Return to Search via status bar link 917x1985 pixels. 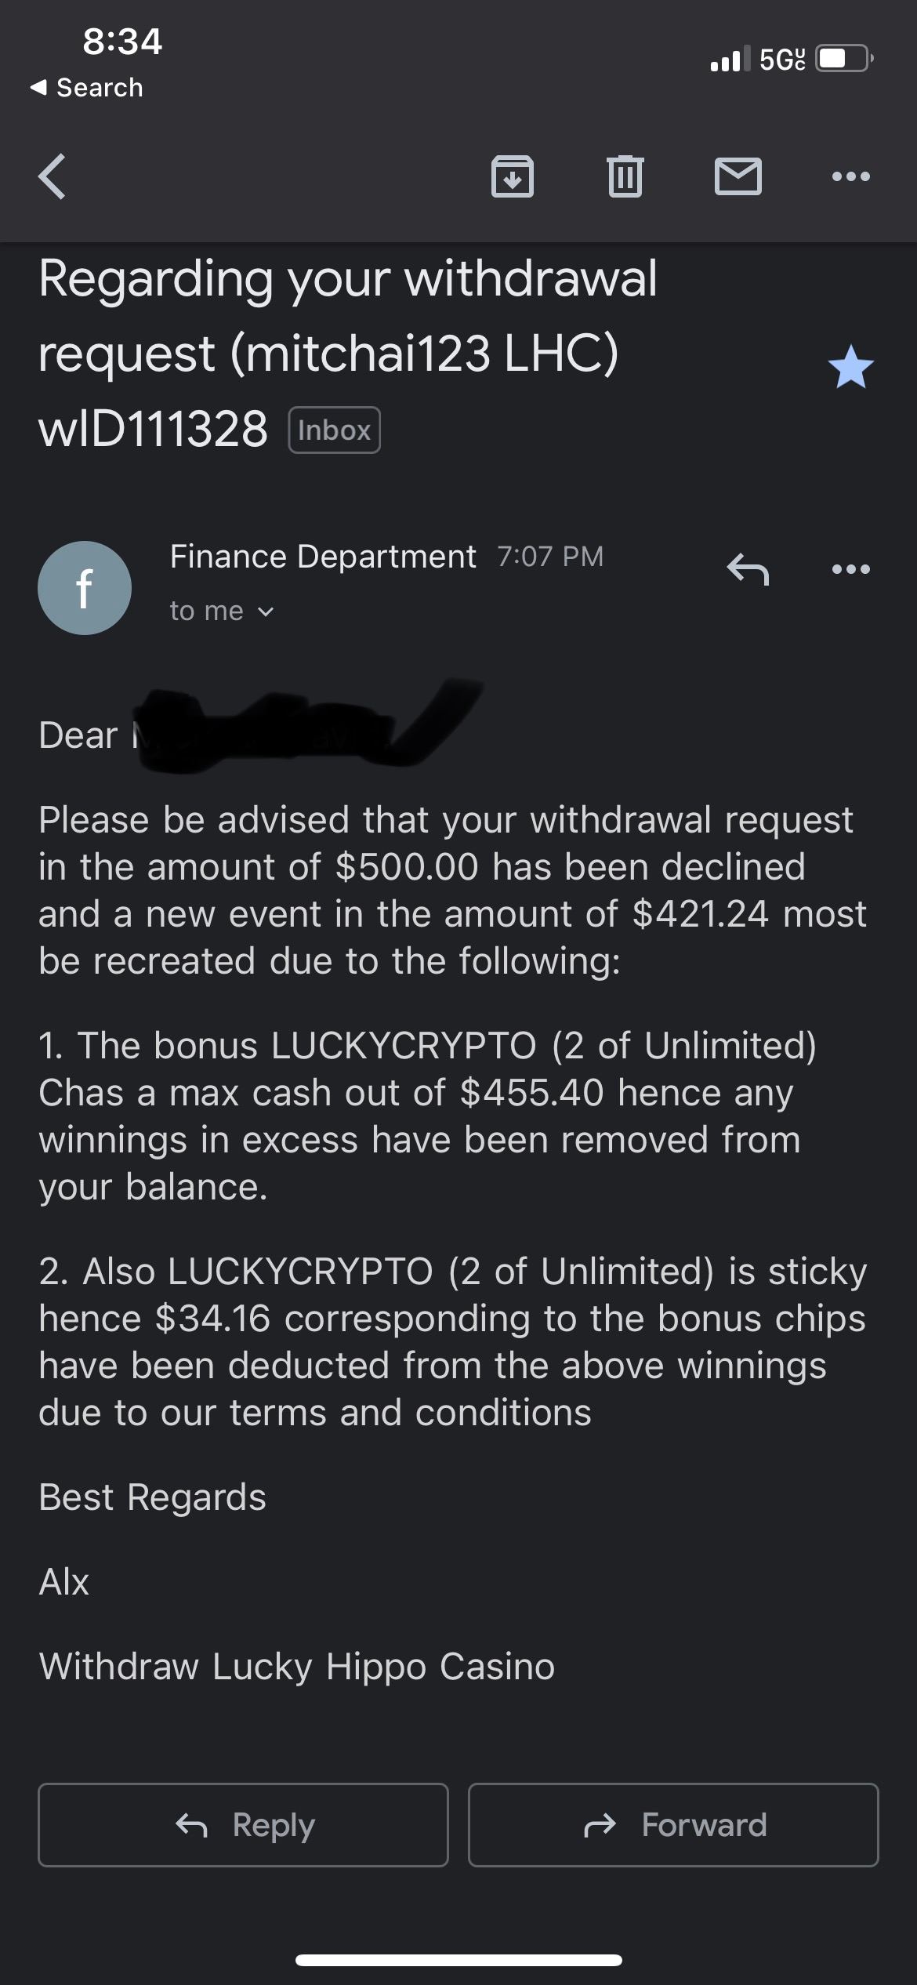[x=86, y=88]
